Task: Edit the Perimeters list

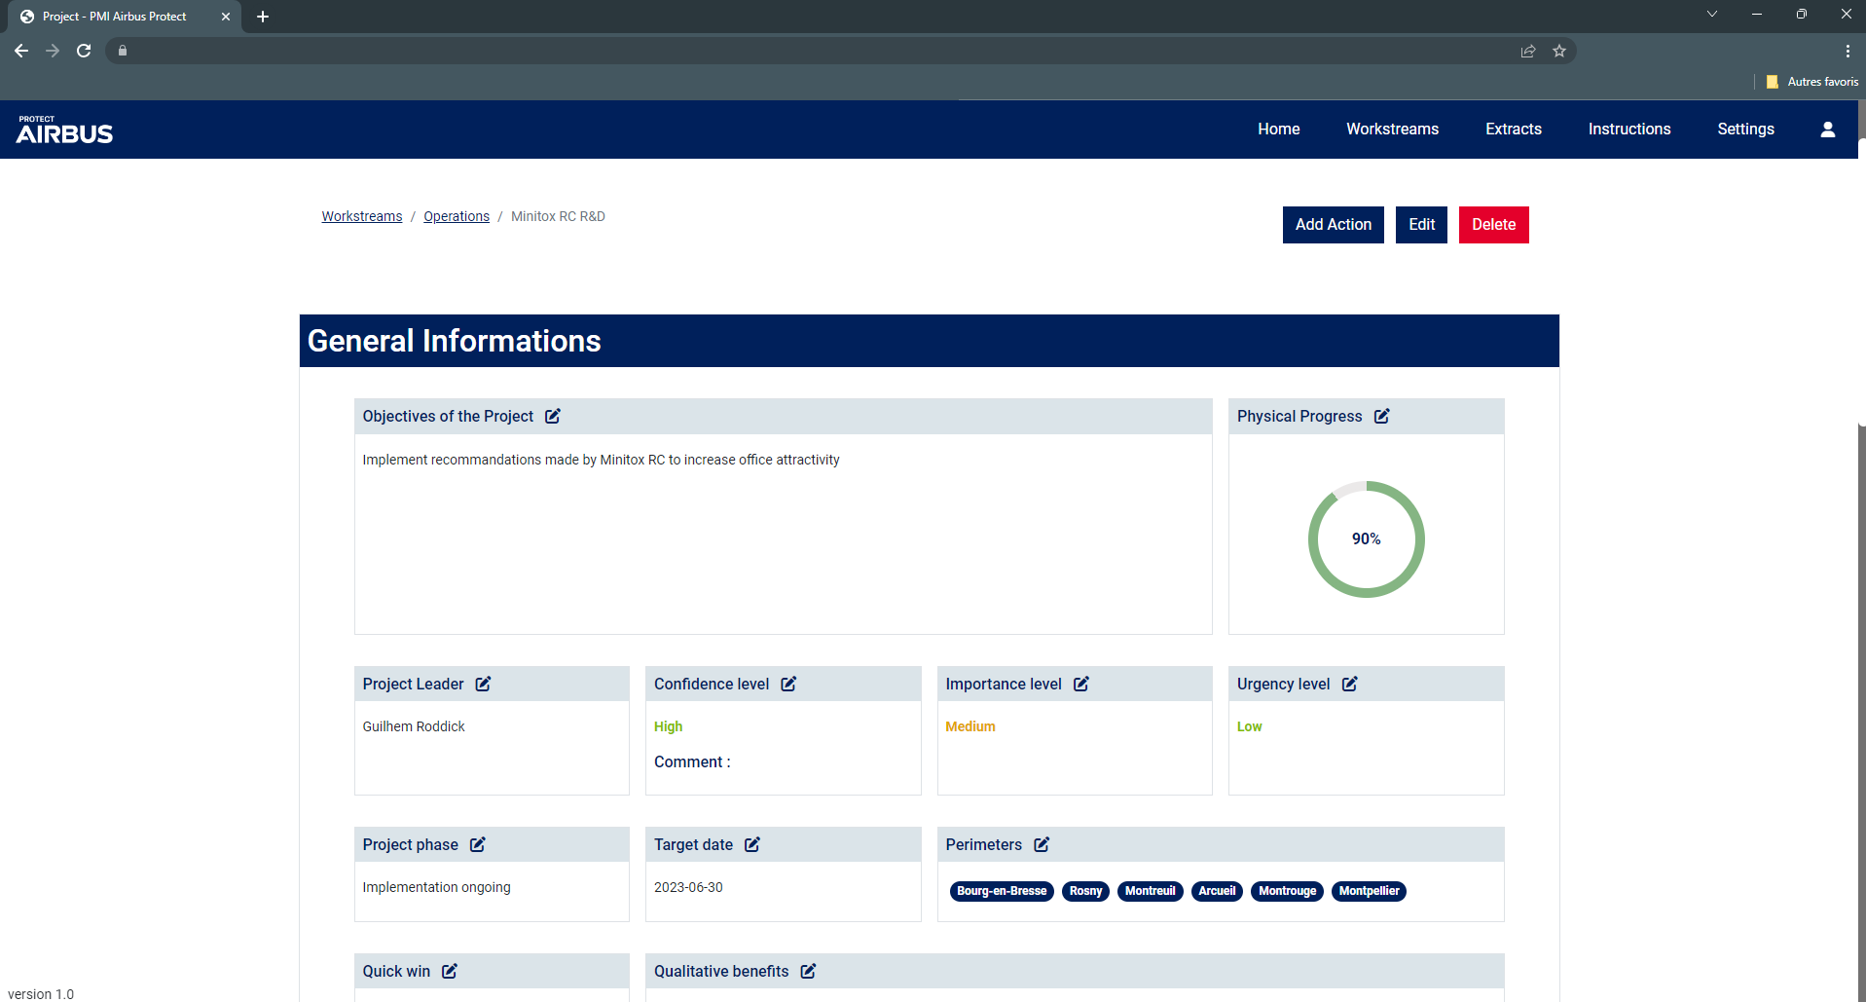Action: click(1042, 844)
